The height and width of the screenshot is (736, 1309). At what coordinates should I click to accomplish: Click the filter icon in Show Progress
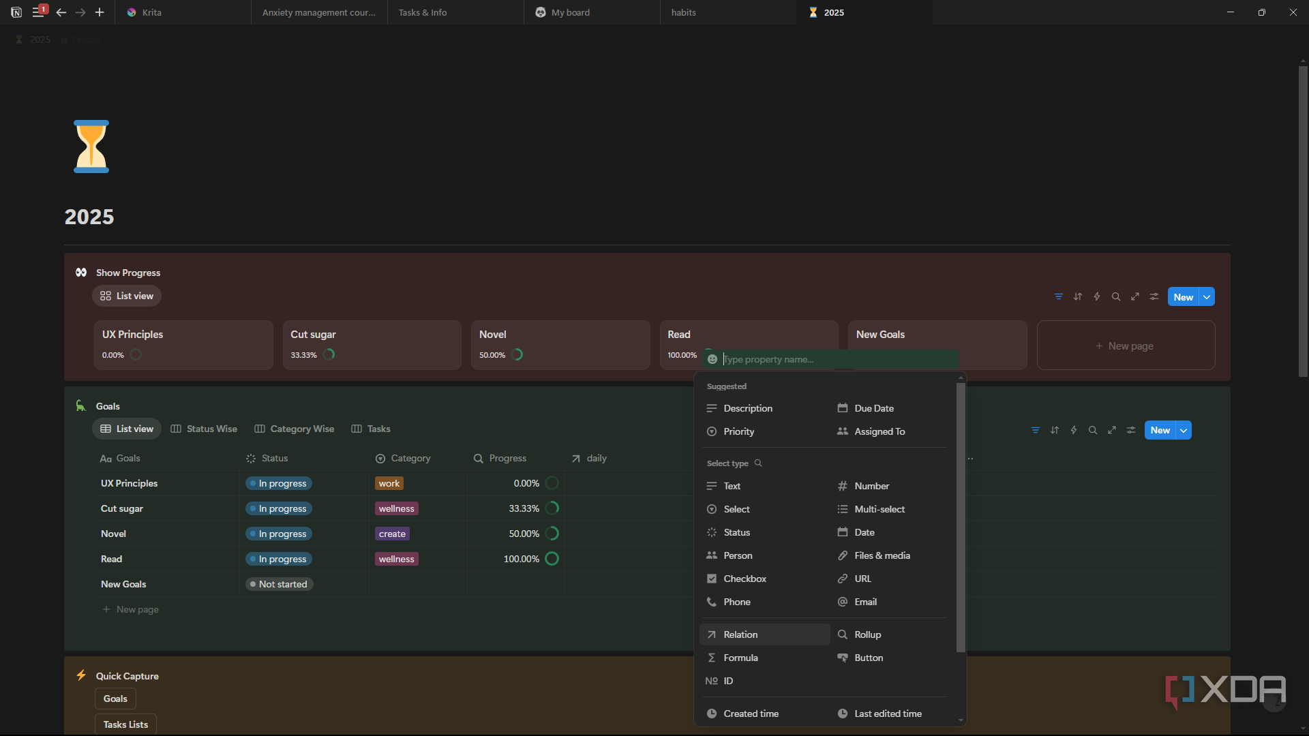[1059, 296]
